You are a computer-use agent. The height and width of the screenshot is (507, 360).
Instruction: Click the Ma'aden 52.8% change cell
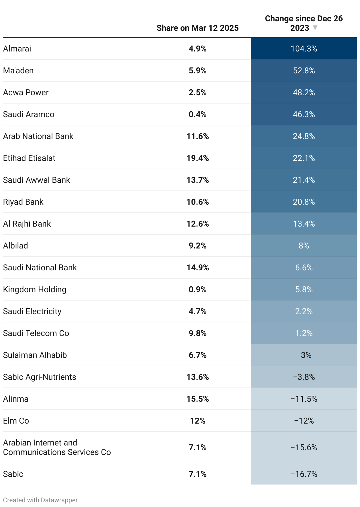[304, 70]
